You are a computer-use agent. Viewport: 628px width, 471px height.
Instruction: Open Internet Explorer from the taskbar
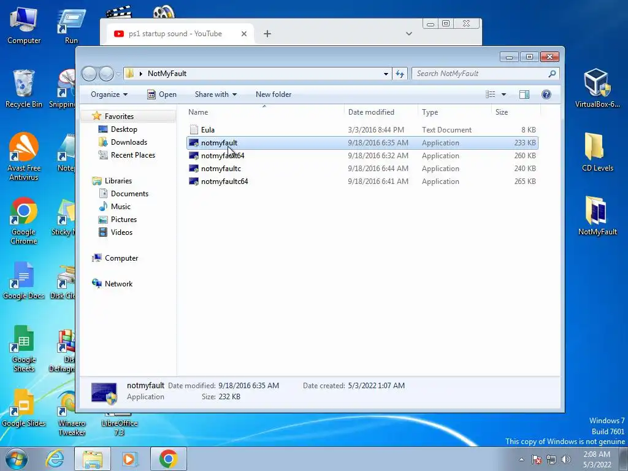click(x=55, y=459)
